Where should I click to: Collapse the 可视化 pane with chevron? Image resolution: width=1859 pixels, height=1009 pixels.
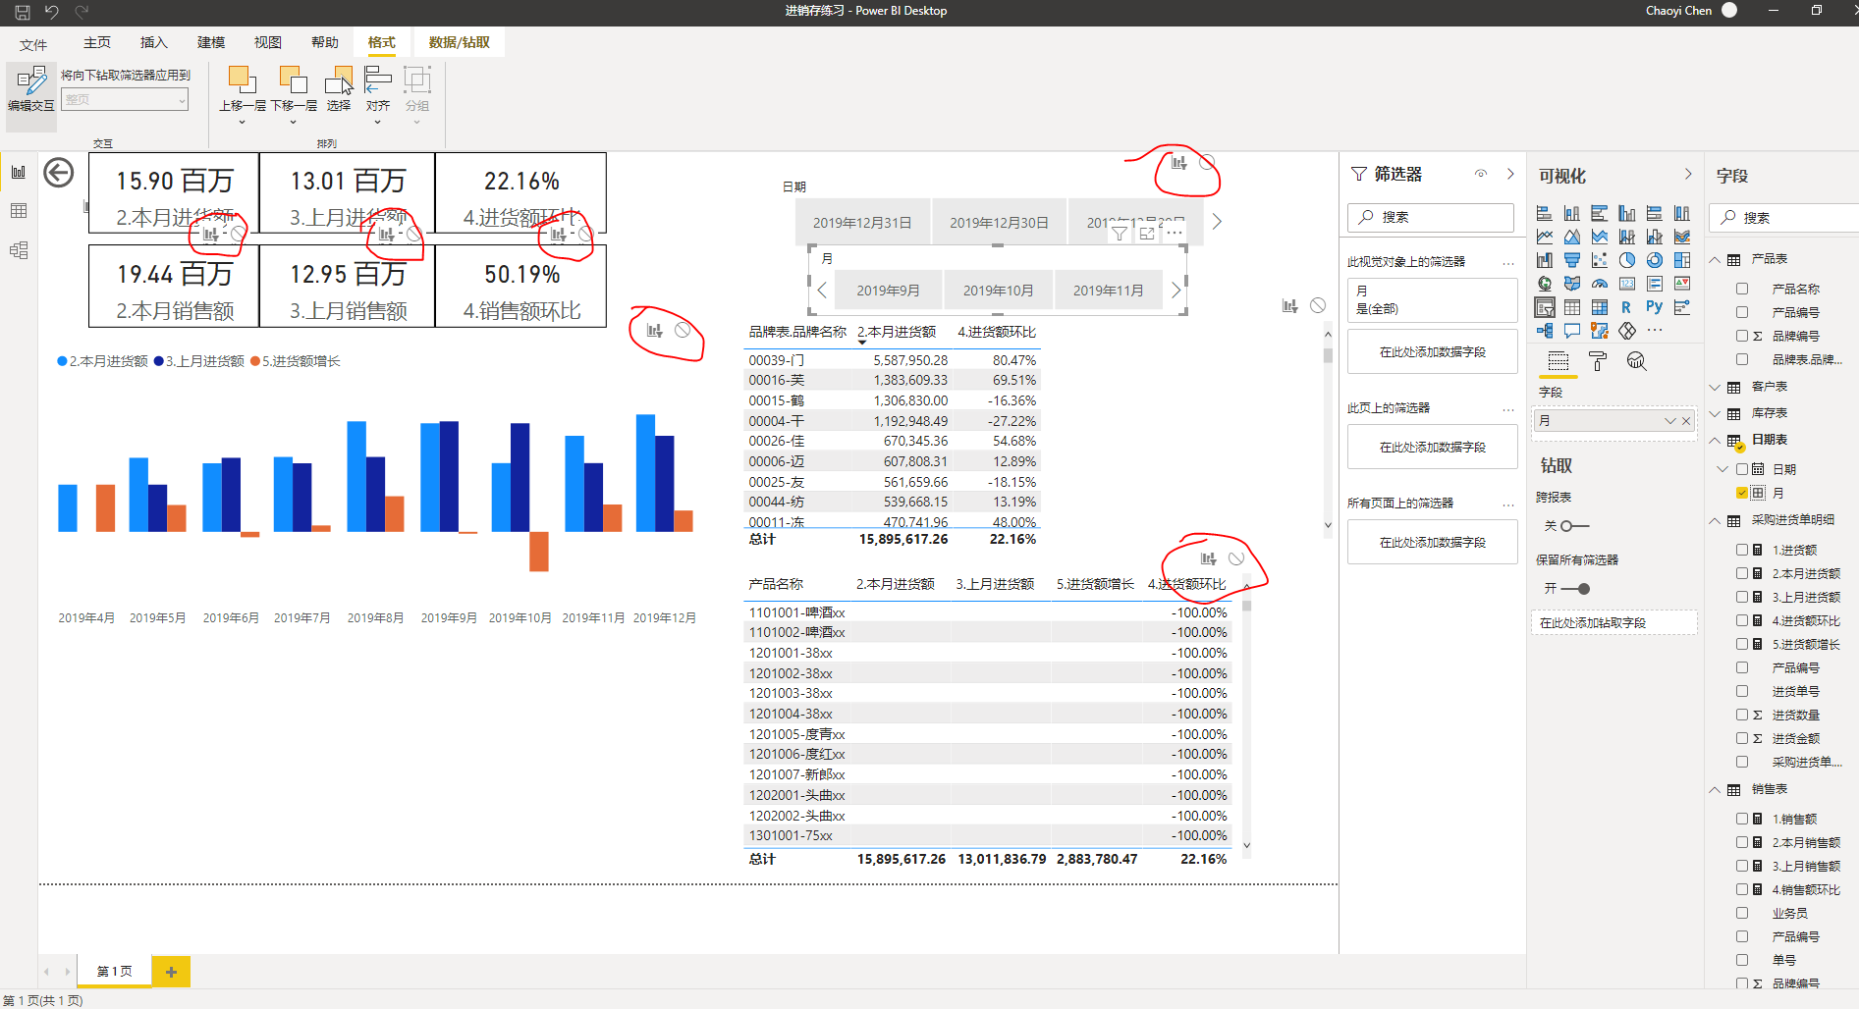pos(1688,174)
